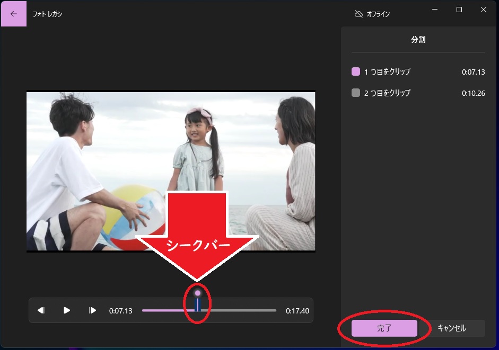Screen dimensions: 499x350
Task: Step back one frame
Action: coord(41,310)
